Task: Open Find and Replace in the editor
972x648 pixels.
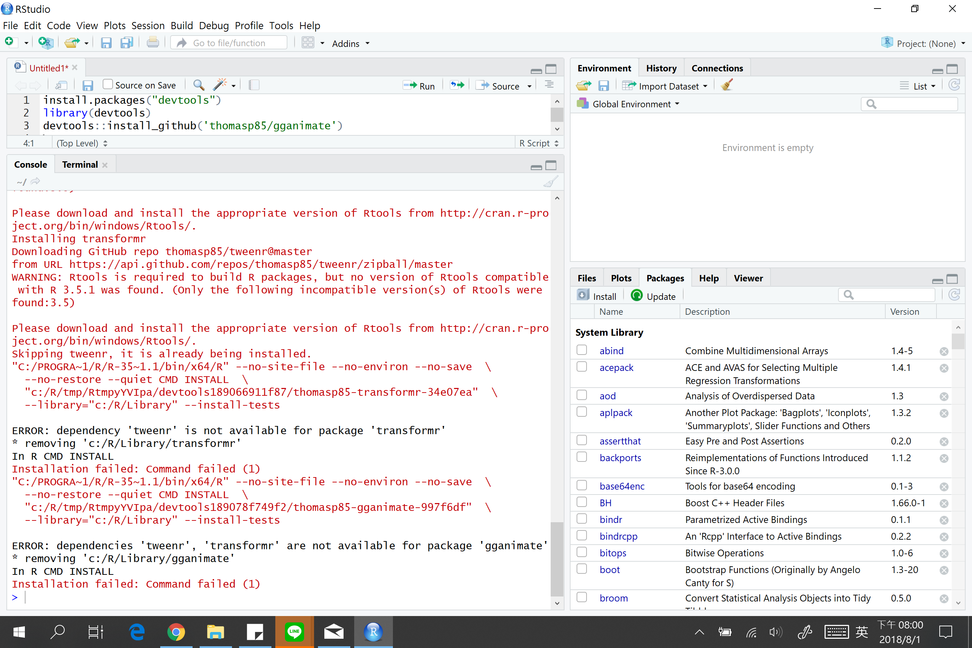Action: [198, 85]
